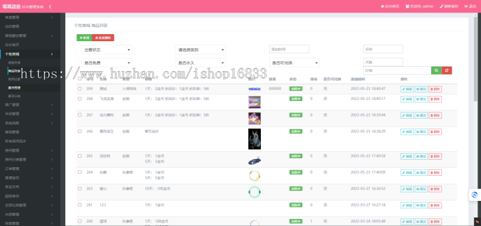Delete item 261 named 123
This screenshot has width=481, height=226.
pos(435,205)
